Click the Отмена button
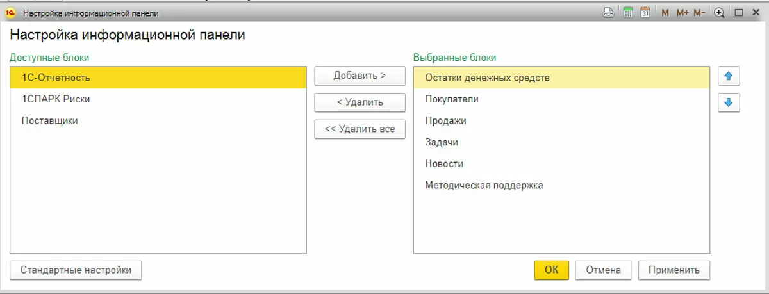 click(x=603, y=270)
